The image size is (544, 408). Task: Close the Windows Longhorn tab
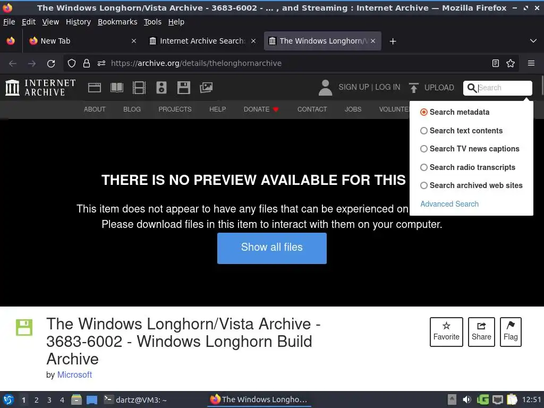372,41
